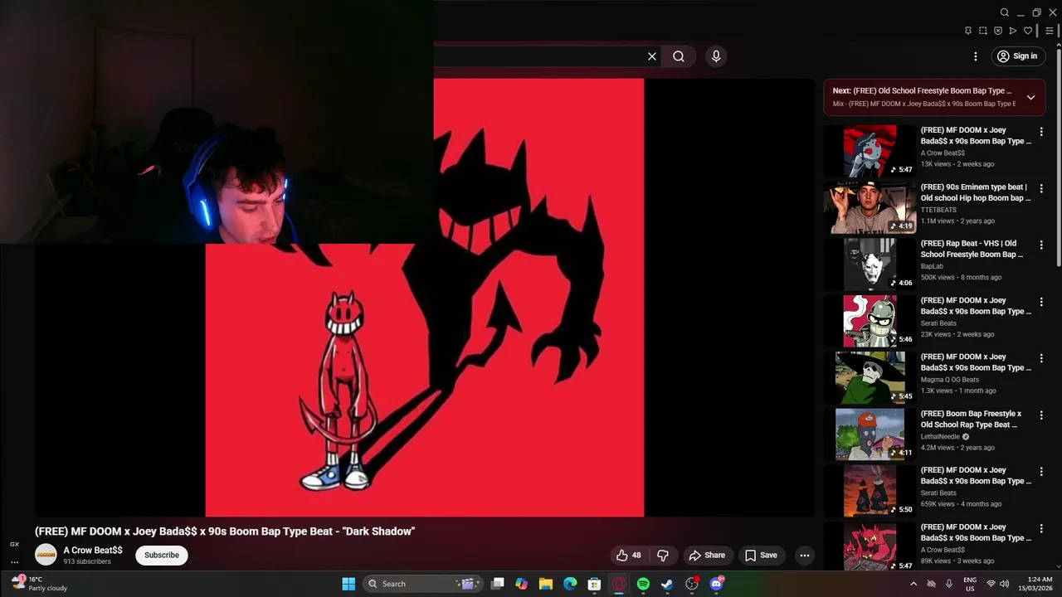The width and height of the screenshot is (1062, 597).
Task: Open options for 23K views Serati video
Action: point(1041,302)
